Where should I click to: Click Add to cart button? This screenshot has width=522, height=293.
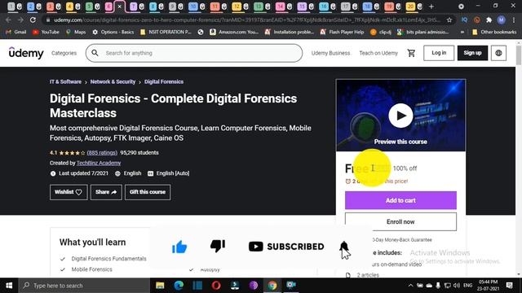pos(400,200)
